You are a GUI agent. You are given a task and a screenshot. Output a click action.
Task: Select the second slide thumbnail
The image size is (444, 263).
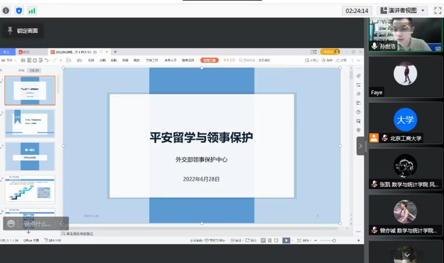[30, 123]
